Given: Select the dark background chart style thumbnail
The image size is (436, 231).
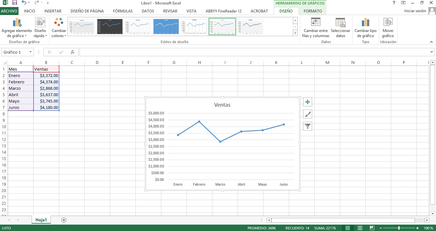Looking at the screenshot, I should (x=110, y=27).
